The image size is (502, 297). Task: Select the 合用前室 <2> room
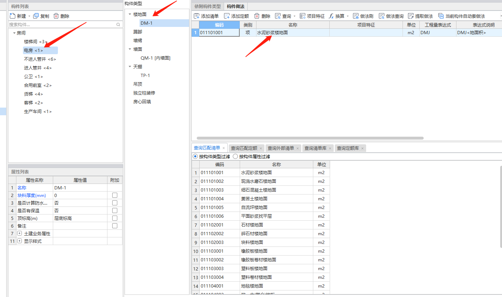[x=38, y=85]
